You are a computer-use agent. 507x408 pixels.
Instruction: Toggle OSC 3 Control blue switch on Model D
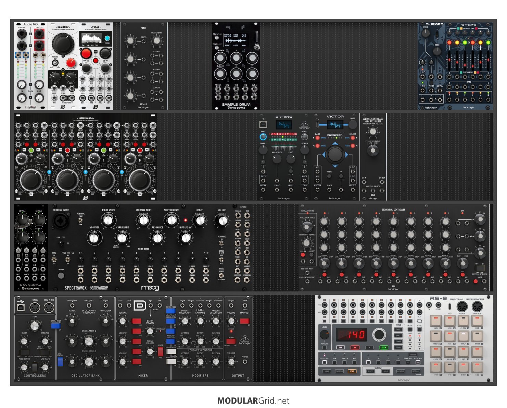point(61,362)
